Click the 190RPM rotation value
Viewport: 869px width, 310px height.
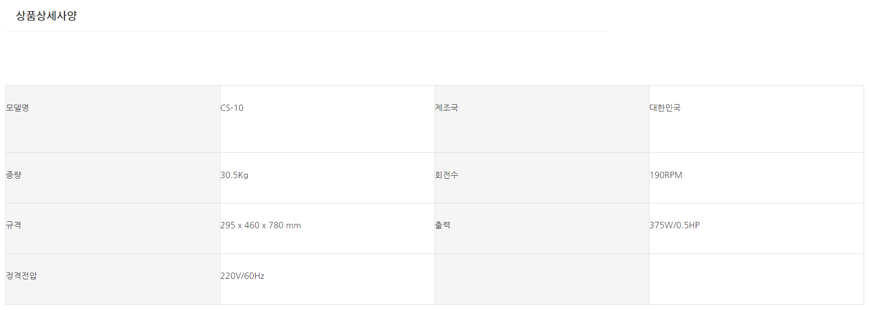click(666, 175)
